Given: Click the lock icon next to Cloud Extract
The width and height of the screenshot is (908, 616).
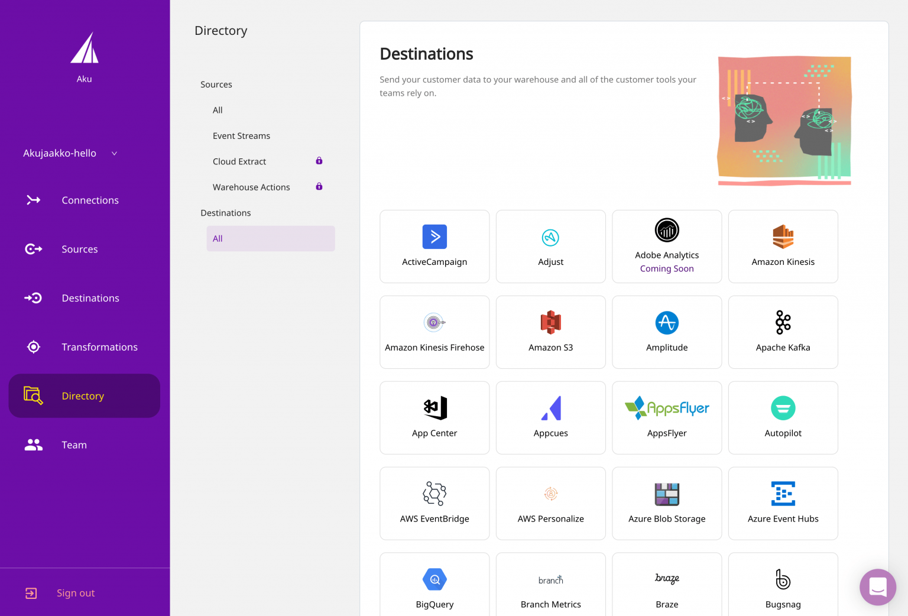Looking at the screenshot, I should (x=319, y=161).
